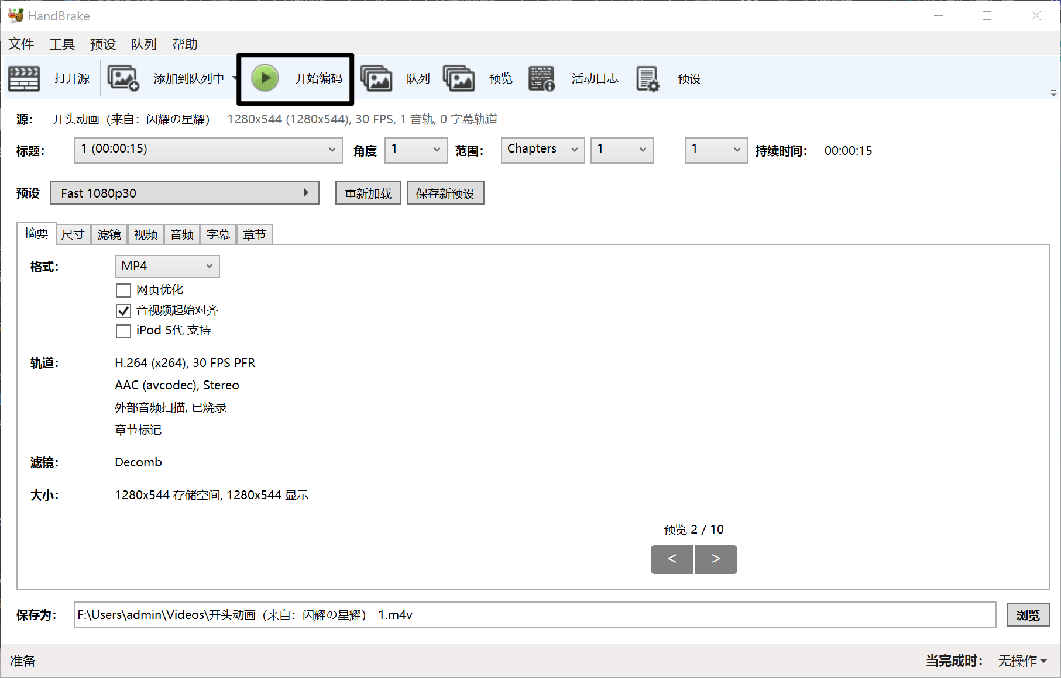Image resolution: width=1061 pixels, height=678 pixels.
Task: Go to the next preview image
Action: pyautogui.click(x=716, y=559)
